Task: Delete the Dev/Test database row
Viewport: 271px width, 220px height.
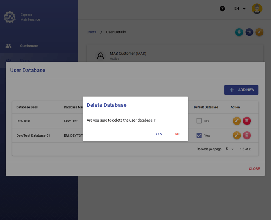Action: (x=247, y=121)
